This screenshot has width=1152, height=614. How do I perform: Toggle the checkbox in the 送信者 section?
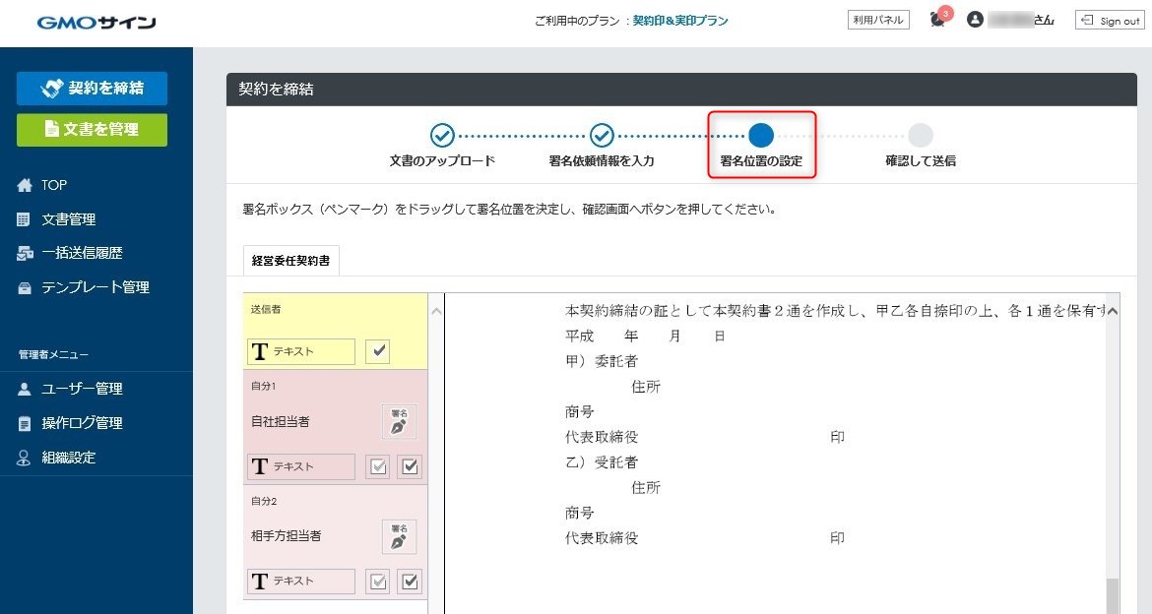coord(377,351)
